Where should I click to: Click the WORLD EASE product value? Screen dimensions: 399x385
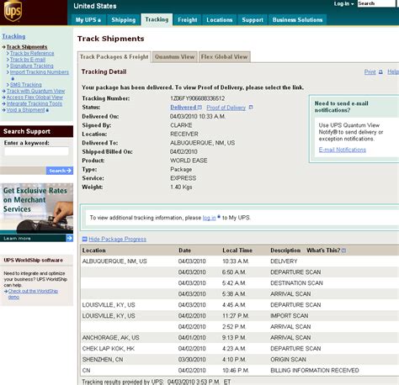pos(189,161)
